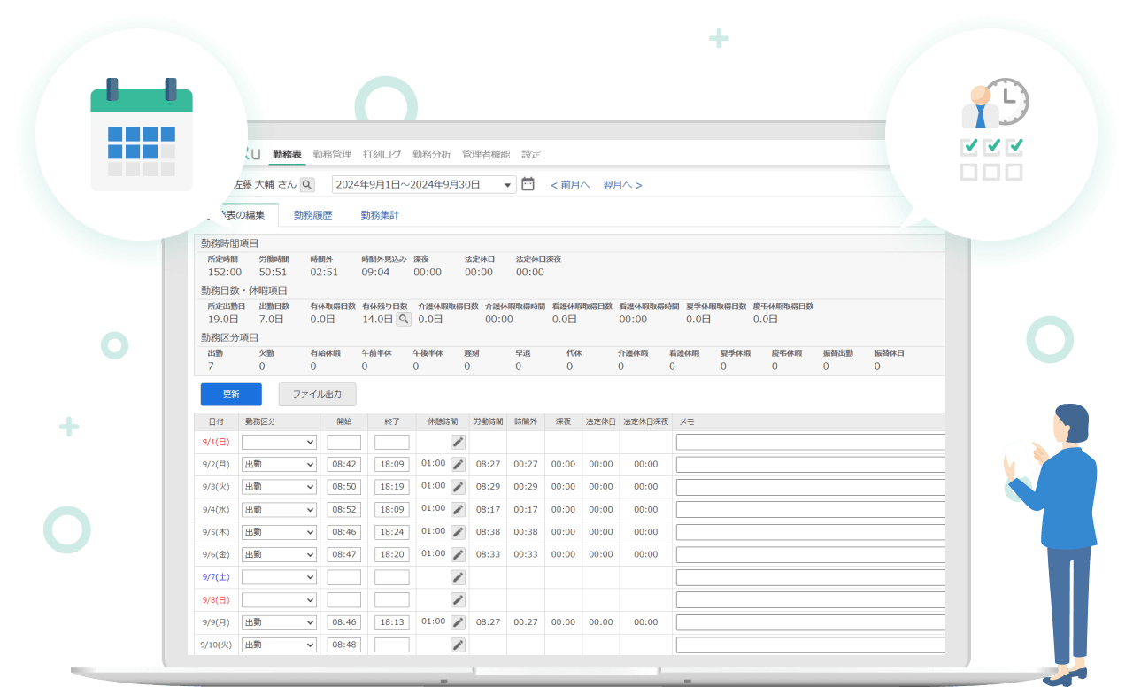
Task: Click magnifier icon next to 有休残り日数
Action: point(403,319)
